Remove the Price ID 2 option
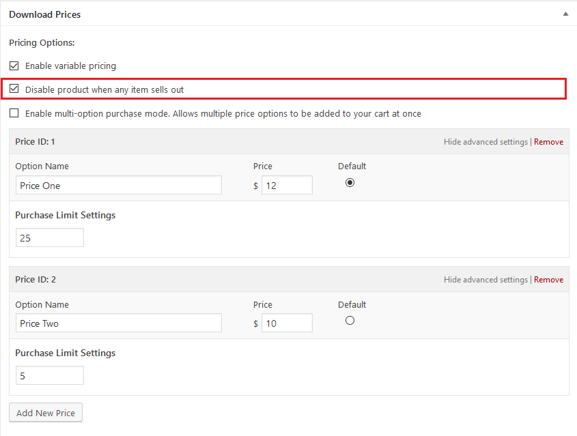This screenshot has width=577, height=436. point(548,280)
